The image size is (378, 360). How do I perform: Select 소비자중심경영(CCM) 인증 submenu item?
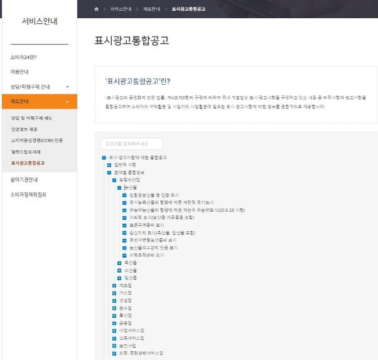(37, 140)
